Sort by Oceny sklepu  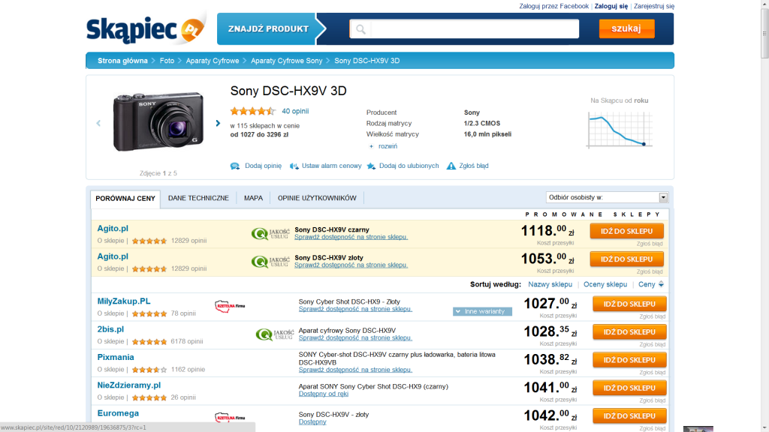[605, 284]
